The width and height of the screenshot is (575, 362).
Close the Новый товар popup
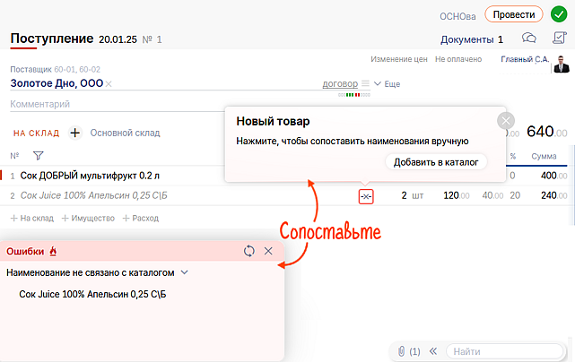[506, 120]
